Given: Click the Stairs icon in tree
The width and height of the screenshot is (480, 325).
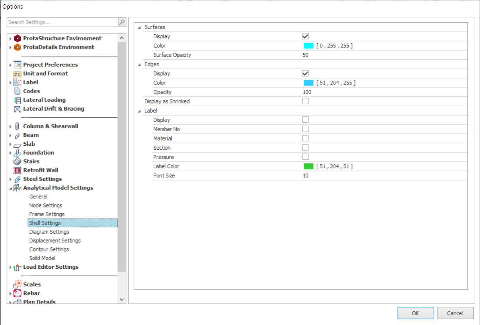Looking at the screenshot, I should (x=17, y=161).
